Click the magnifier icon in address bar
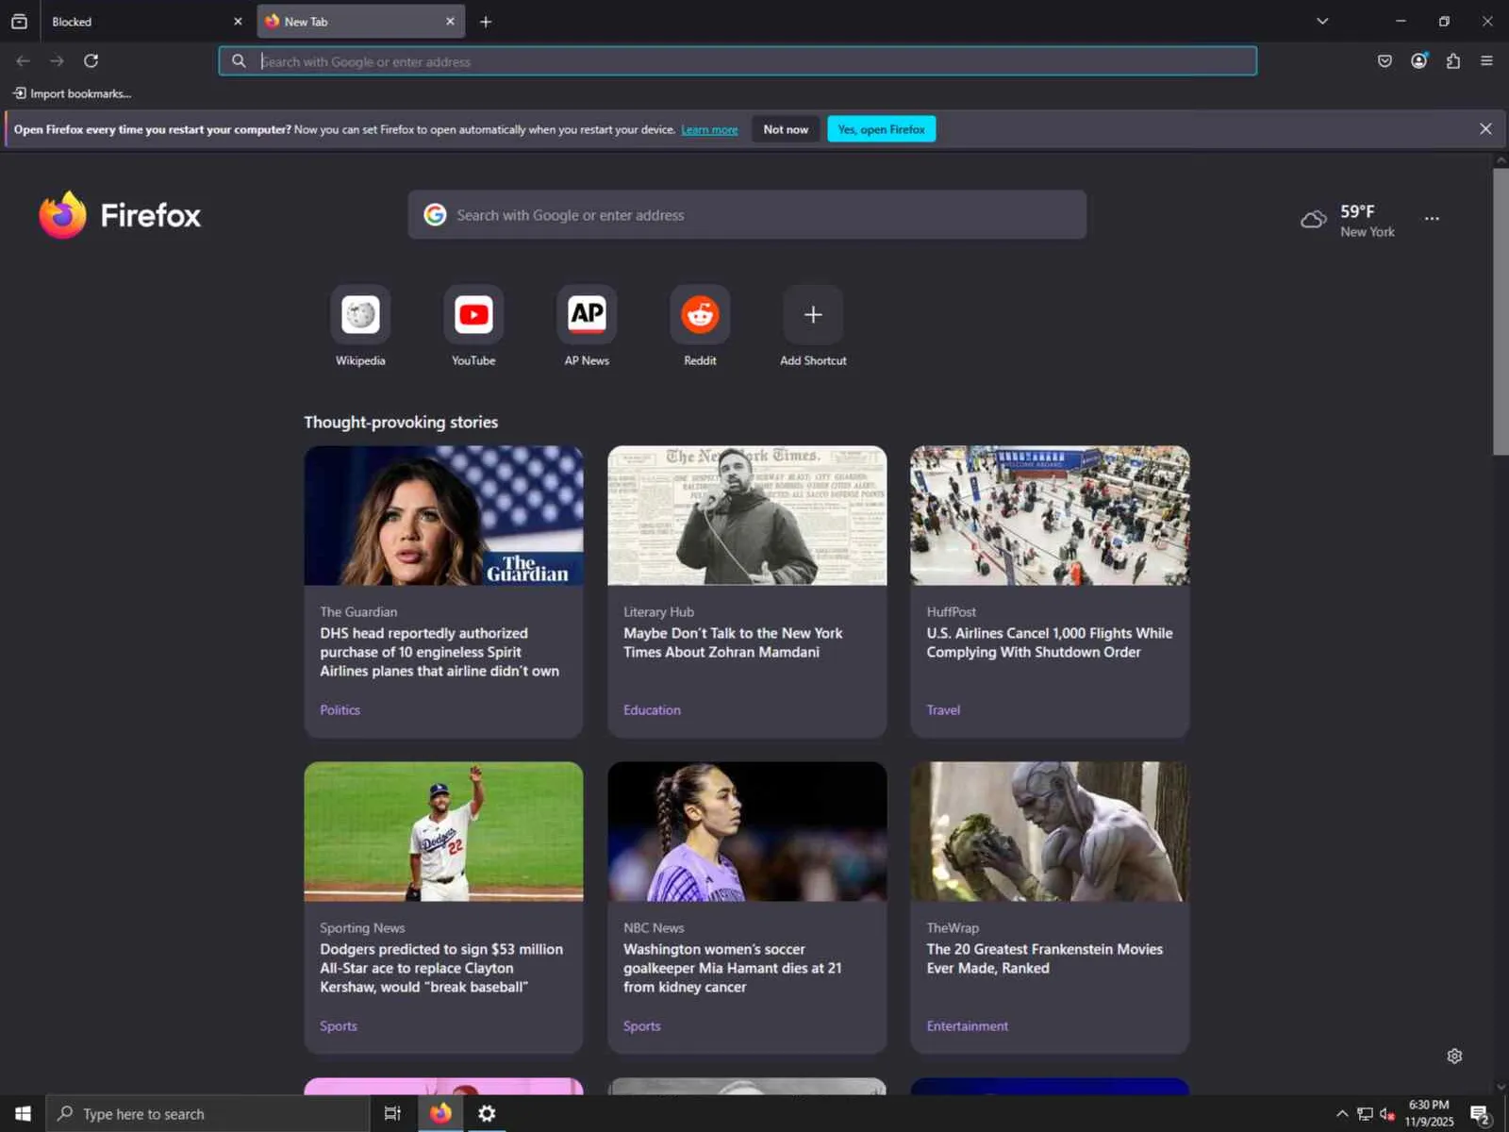This screenshot has width=1509, height=1132. [240, 61]
